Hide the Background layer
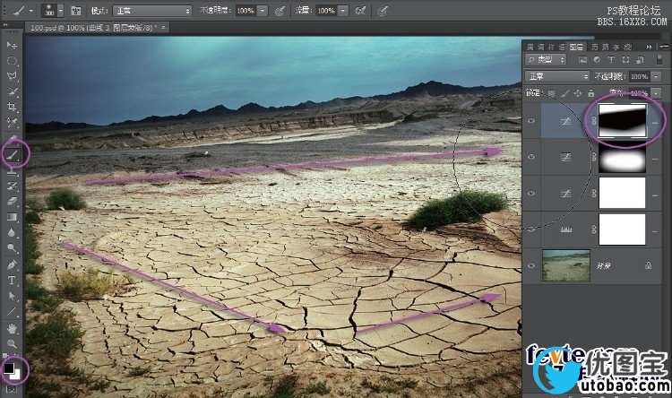 531,266
